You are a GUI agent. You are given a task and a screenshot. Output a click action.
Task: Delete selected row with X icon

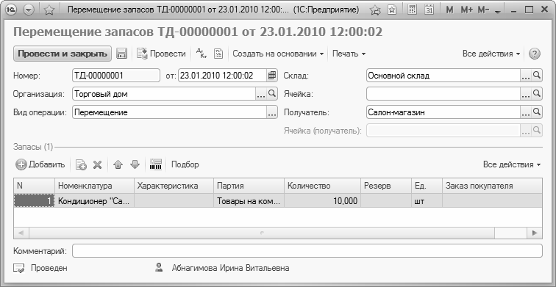98,165
